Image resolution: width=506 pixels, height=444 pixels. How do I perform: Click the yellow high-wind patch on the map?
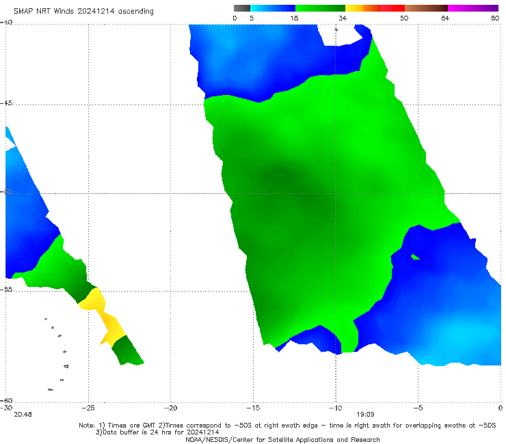(x=104, y=318)
